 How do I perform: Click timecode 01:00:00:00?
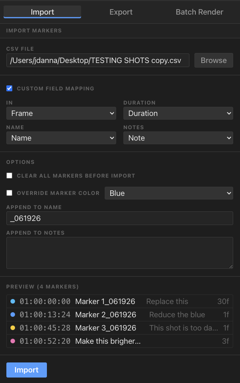(x=45, y=301)
